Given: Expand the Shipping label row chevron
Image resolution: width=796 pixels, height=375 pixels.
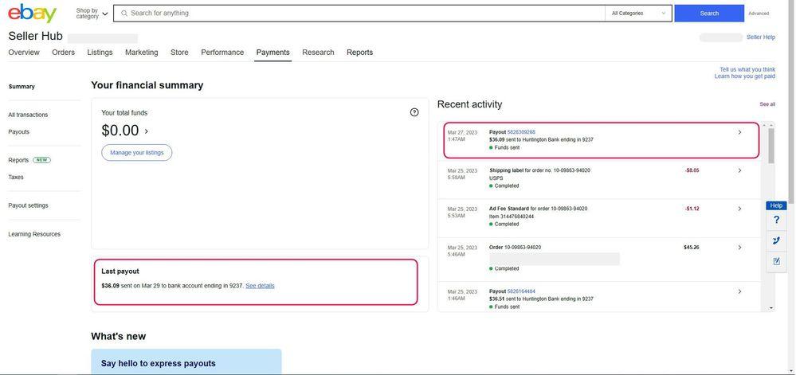Looking at the screenshot, I should tap(739, 170).
